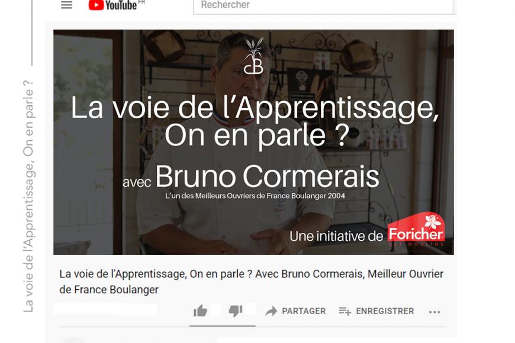Image resolution: width=515 pixels, height=343 pixels.
Task: Click the like/dislike ratio bar
Action: (223, 326)
